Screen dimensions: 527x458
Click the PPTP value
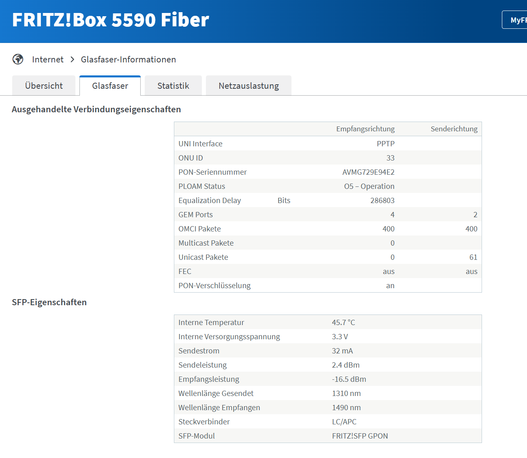point(386,144)
